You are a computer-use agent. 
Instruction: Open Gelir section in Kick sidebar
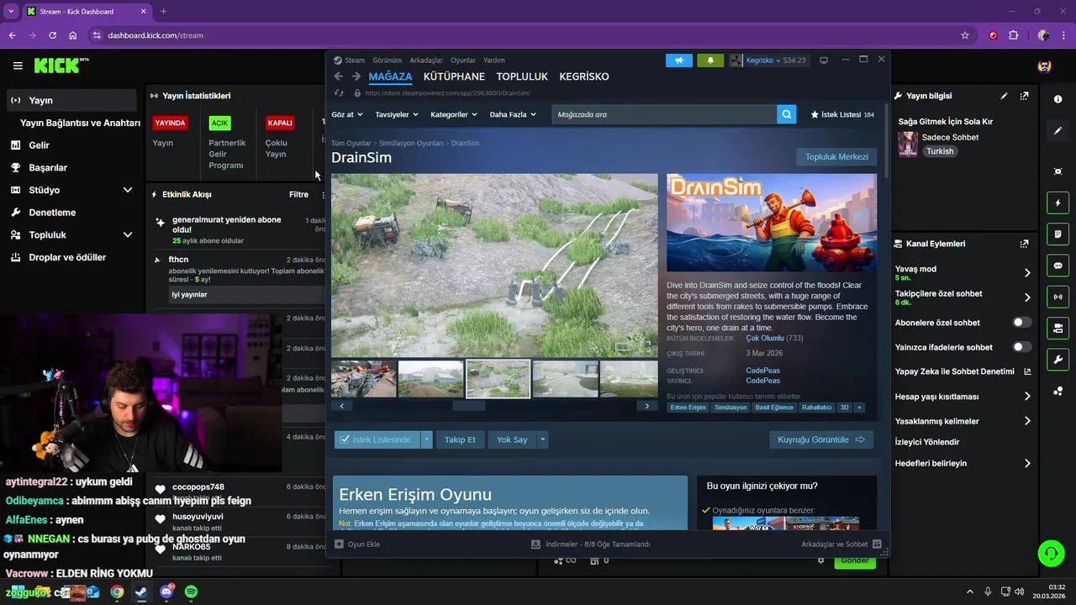coord(40,145)
